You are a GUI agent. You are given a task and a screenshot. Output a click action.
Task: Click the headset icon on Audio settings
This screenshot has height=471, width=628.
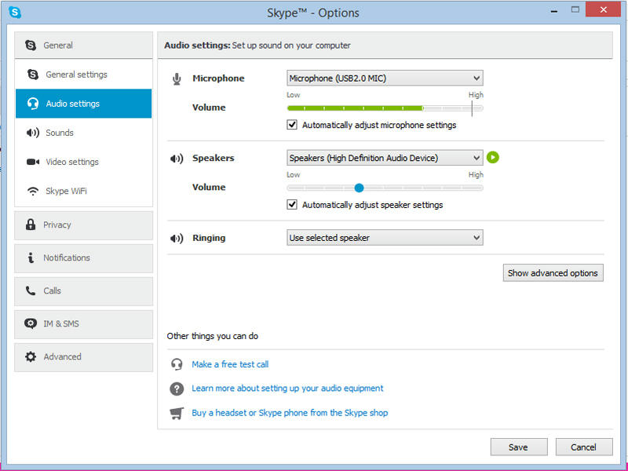tap(33, 104)
